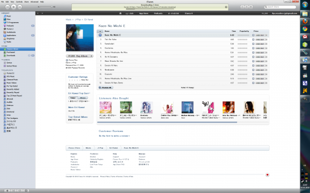Select Applications in the library sidebar
Image resolution: width=310 pixels, height=193 pixels.
(x=10, y=36)
